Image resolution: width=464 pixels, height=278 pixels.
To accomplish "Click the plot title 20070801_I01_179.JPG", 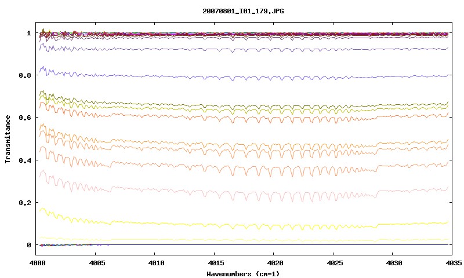I will (x=243, y=11).
